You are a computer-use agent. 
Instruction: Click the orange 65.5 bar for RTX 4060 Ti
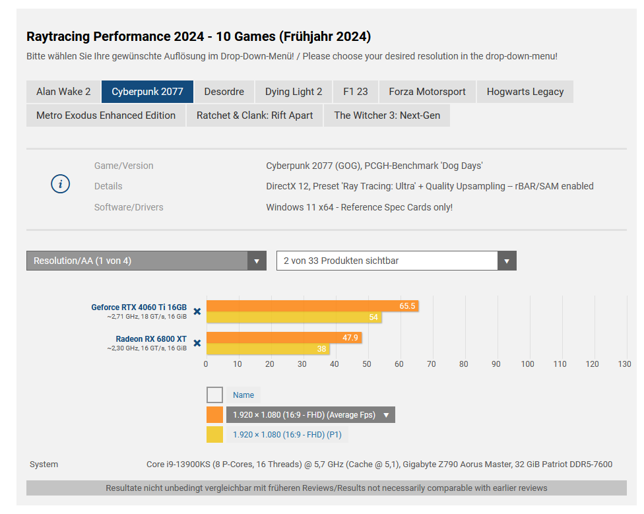tap(313, 306)
